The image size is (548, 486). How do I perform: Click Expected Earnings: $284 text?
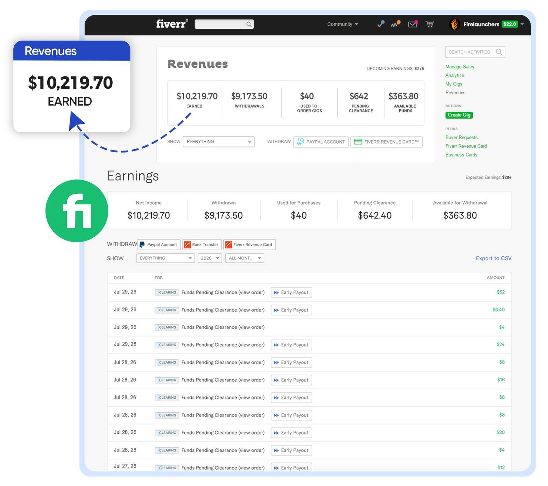[488, 178]
